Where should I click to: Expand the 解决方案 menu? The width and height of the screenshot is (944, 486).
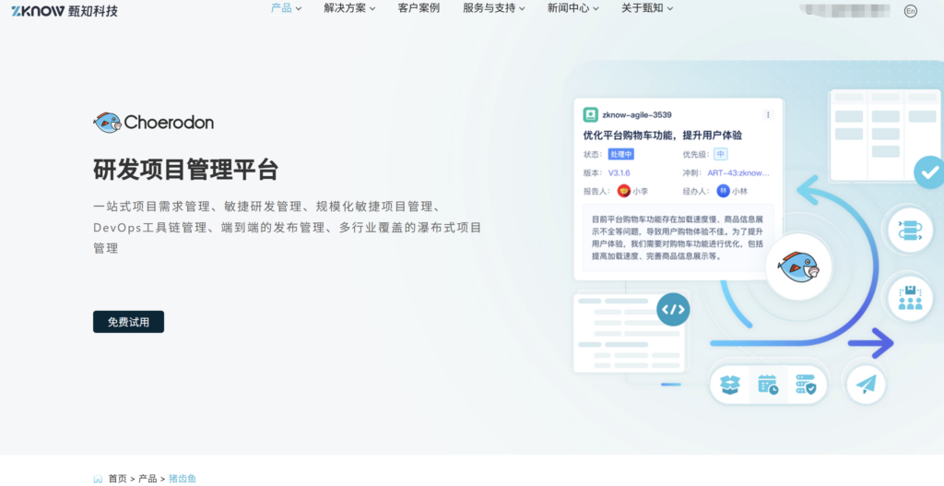coord(349,7)
